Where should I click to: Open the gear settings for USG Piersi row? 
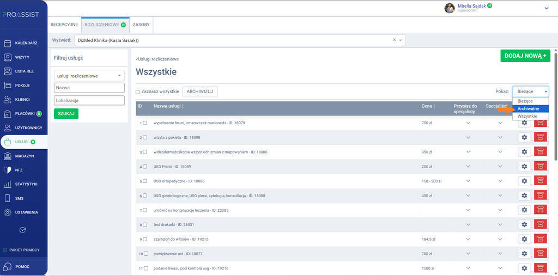tap(524, 167)
